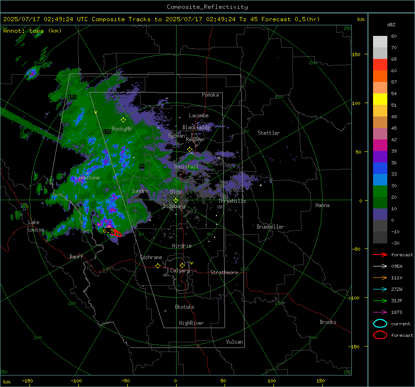Click the Airdrie city label
Screen dimensions: 415x387
point(182,246)
